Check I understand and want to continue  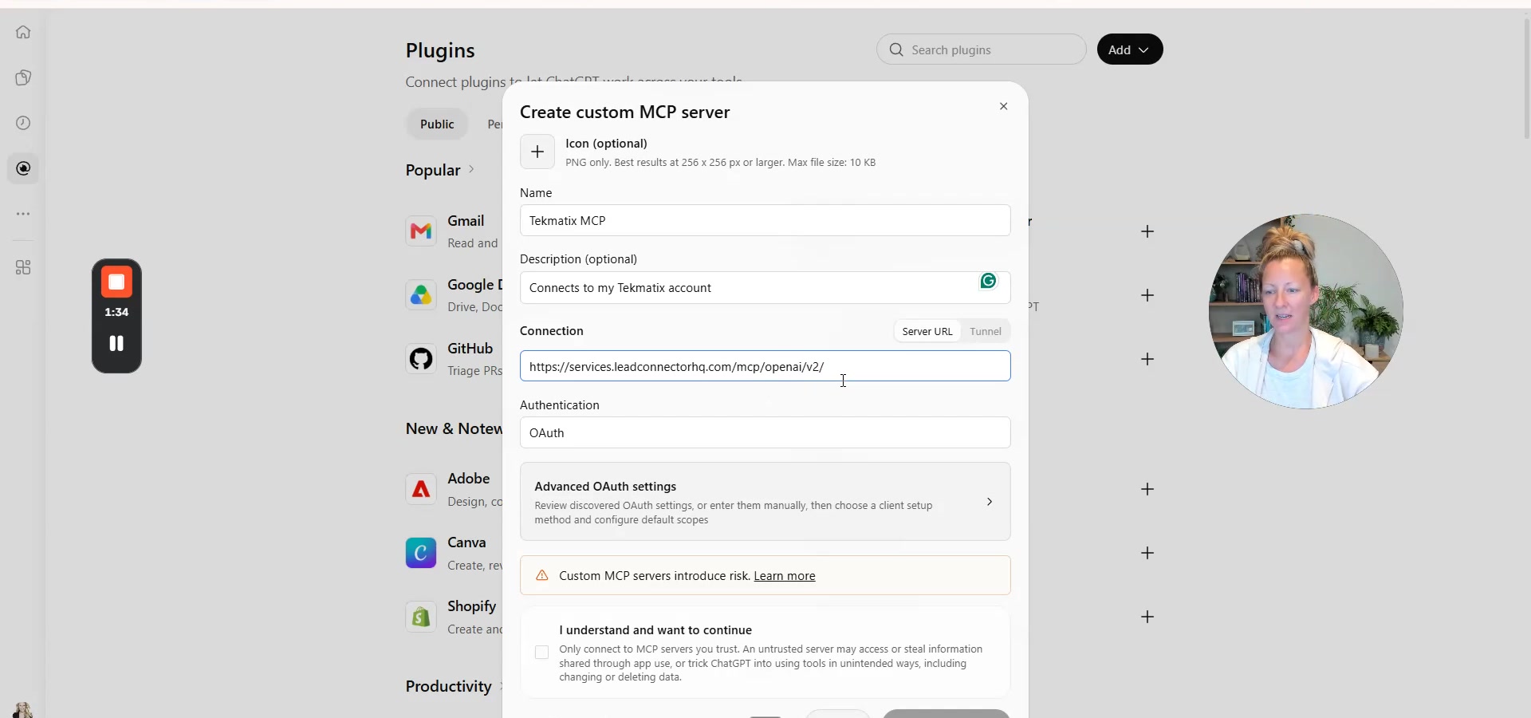(542, 653)
